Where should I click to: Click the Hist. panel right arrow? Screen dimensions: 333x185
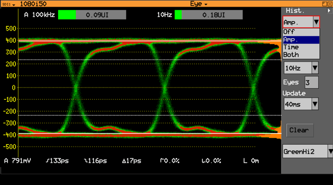pos(329,10)
